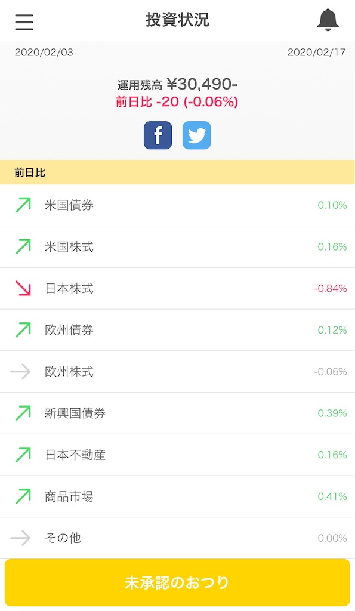Click green up arrow beside 米国債券
This screenshot has width=355, height=611.
pos(23,205)
